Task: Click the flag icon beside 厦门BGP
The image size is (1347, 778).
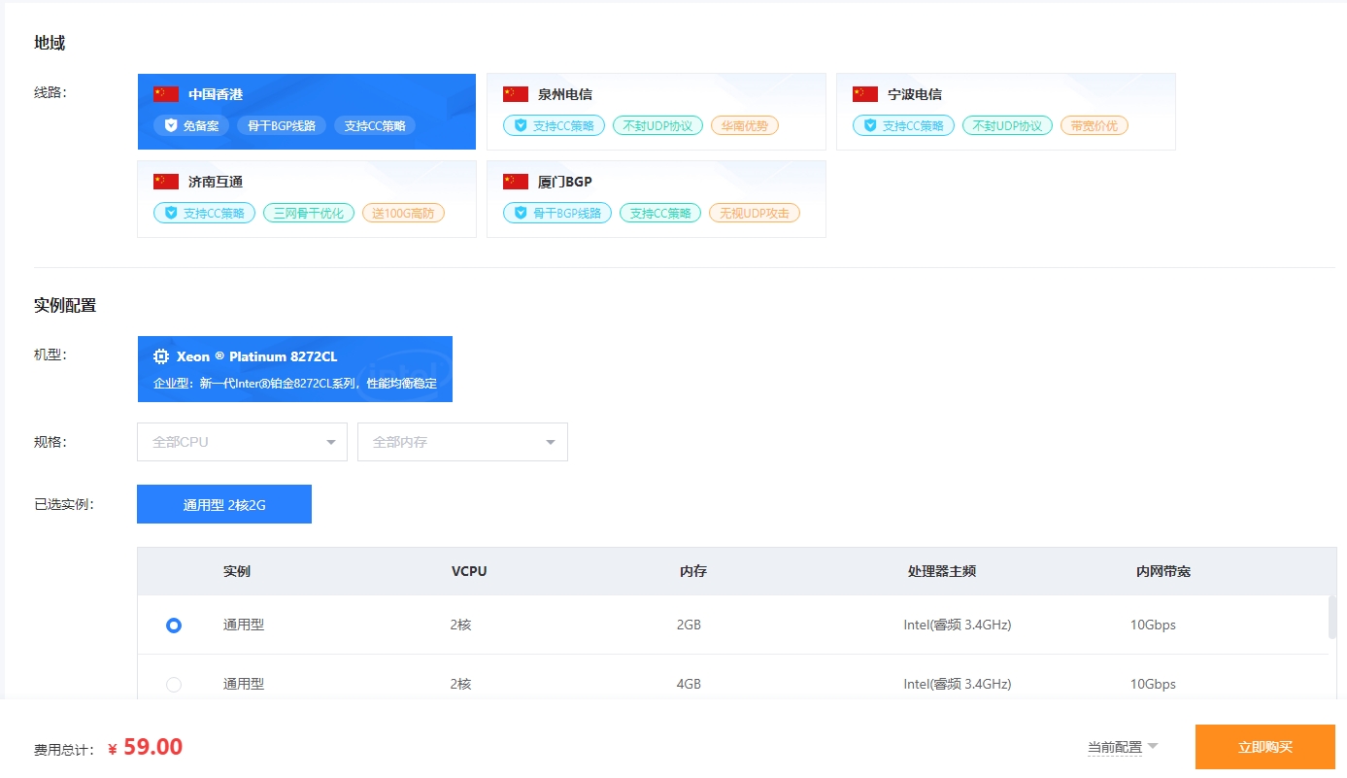Action: click(x=516, y=182)
